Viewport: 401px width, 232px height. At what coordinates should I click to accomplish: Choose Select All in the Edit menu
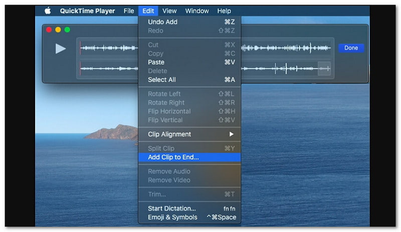(x=189, y=80)
